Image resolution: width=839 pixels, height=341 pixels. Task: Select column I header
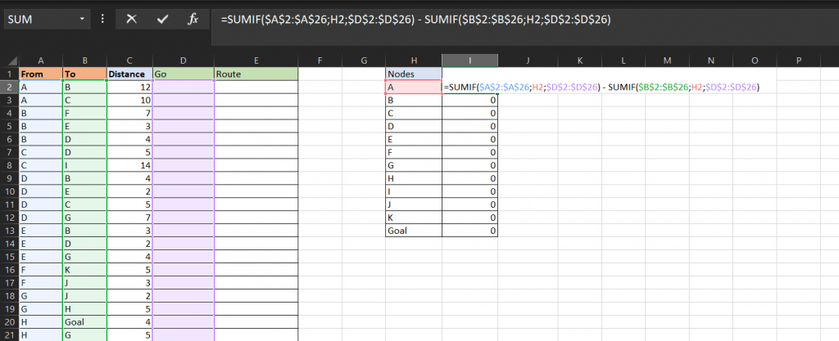point(469,61)
